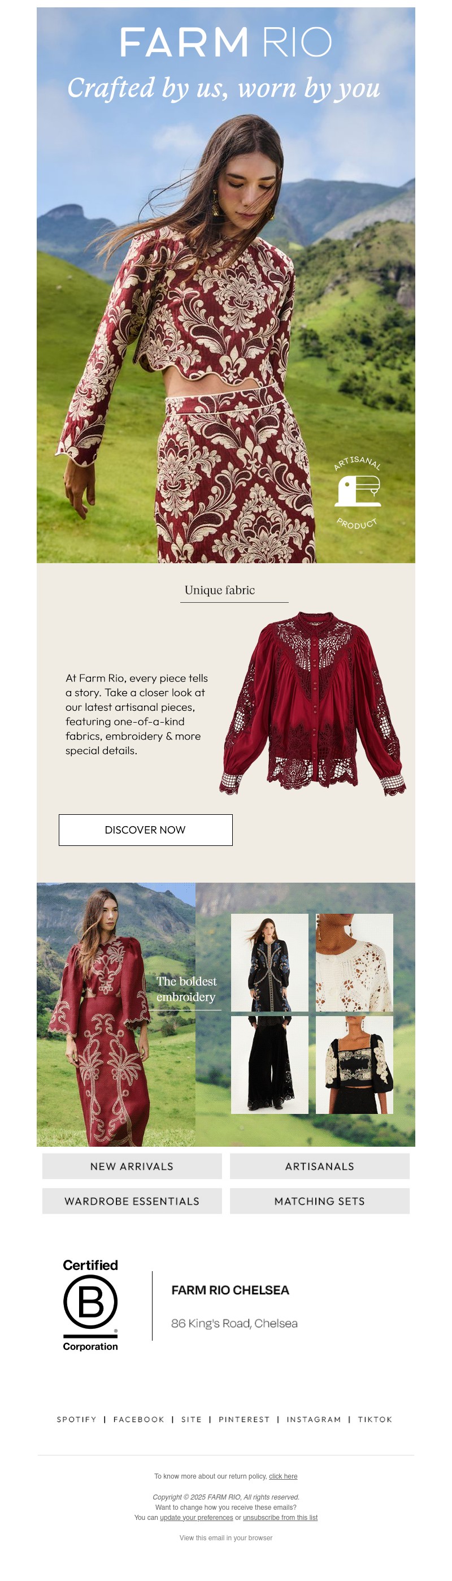
Task: Click the DISCOVER NOW button
Action: click(145, 830)
